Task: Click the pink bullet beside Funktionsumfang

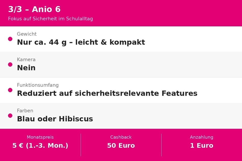Action: pyautogui.click(x=10, y=90)
